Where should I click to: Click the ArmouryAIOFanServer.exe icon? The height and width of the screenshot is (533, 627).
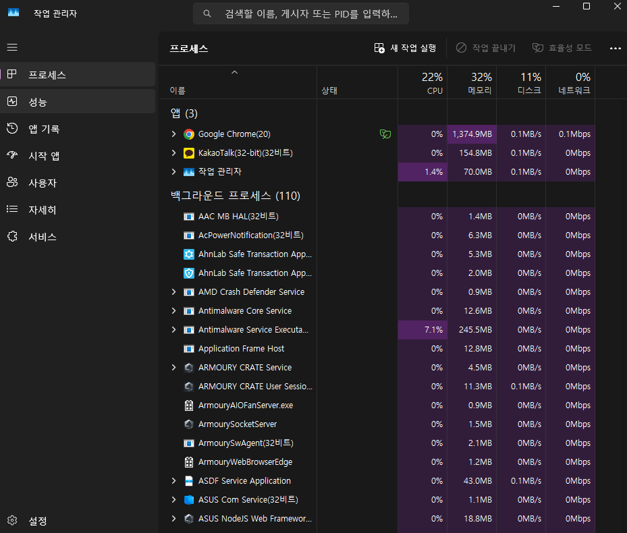click(189, 405)
